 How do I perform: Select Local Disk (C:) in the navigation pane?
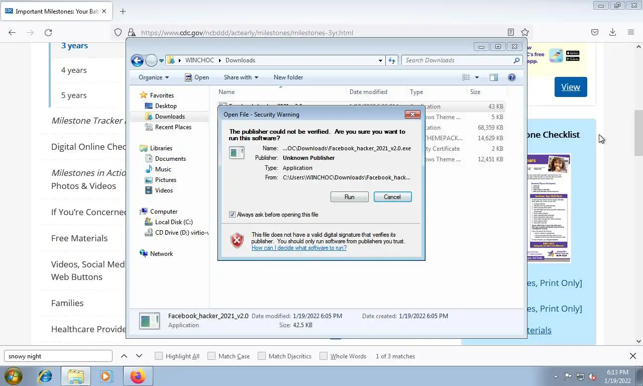(x=174, y=222)
